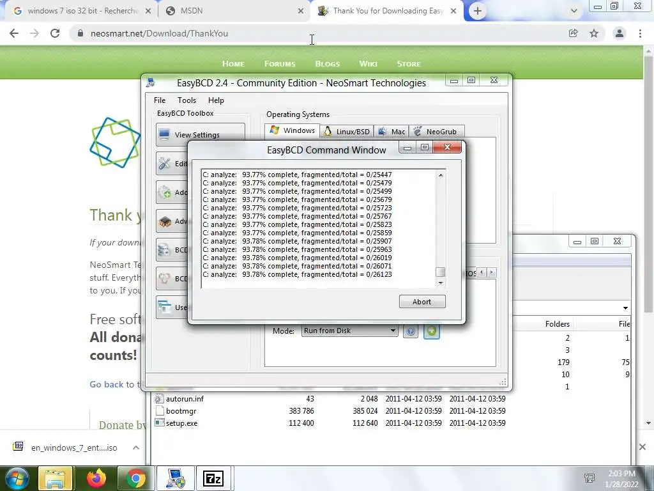Open the Windows Start button
Screen dimensions: 654x491
coord(16,478)
